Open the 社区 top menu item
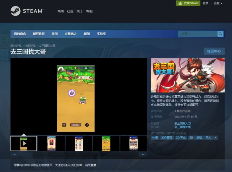This screenshot has width=232, height=172. click(x=70, y=11)
